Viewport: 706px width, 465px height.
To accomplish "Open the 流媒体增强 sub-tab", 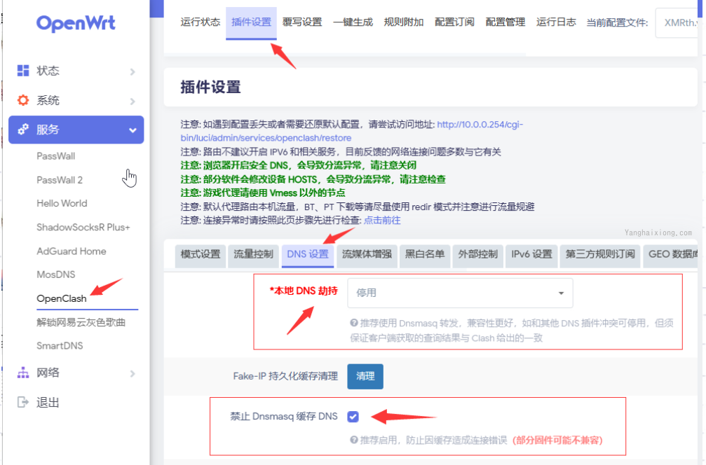I will [367, 254].
